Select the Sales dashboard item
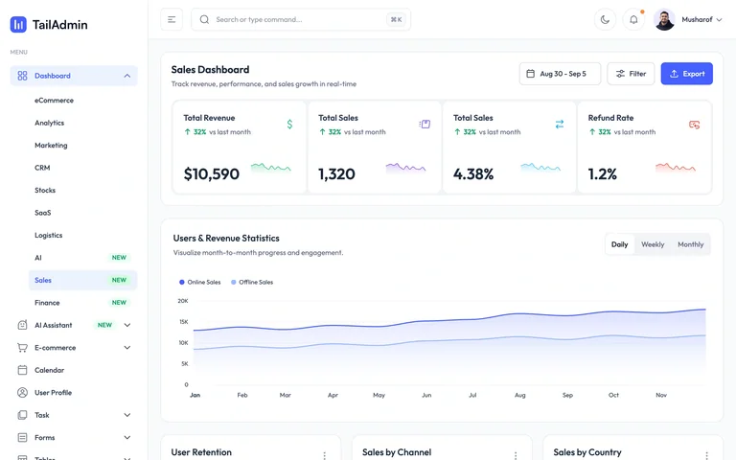This screenshot has width=736, height=460. point(83,280)
